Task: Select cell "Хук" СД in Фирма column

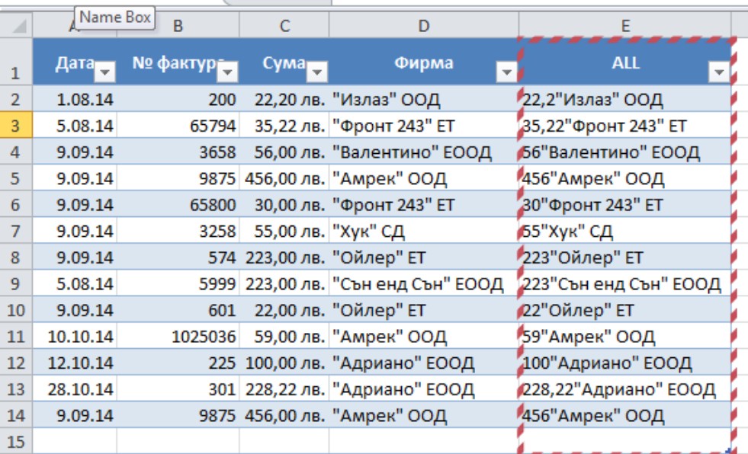Action: coord(424,231)
